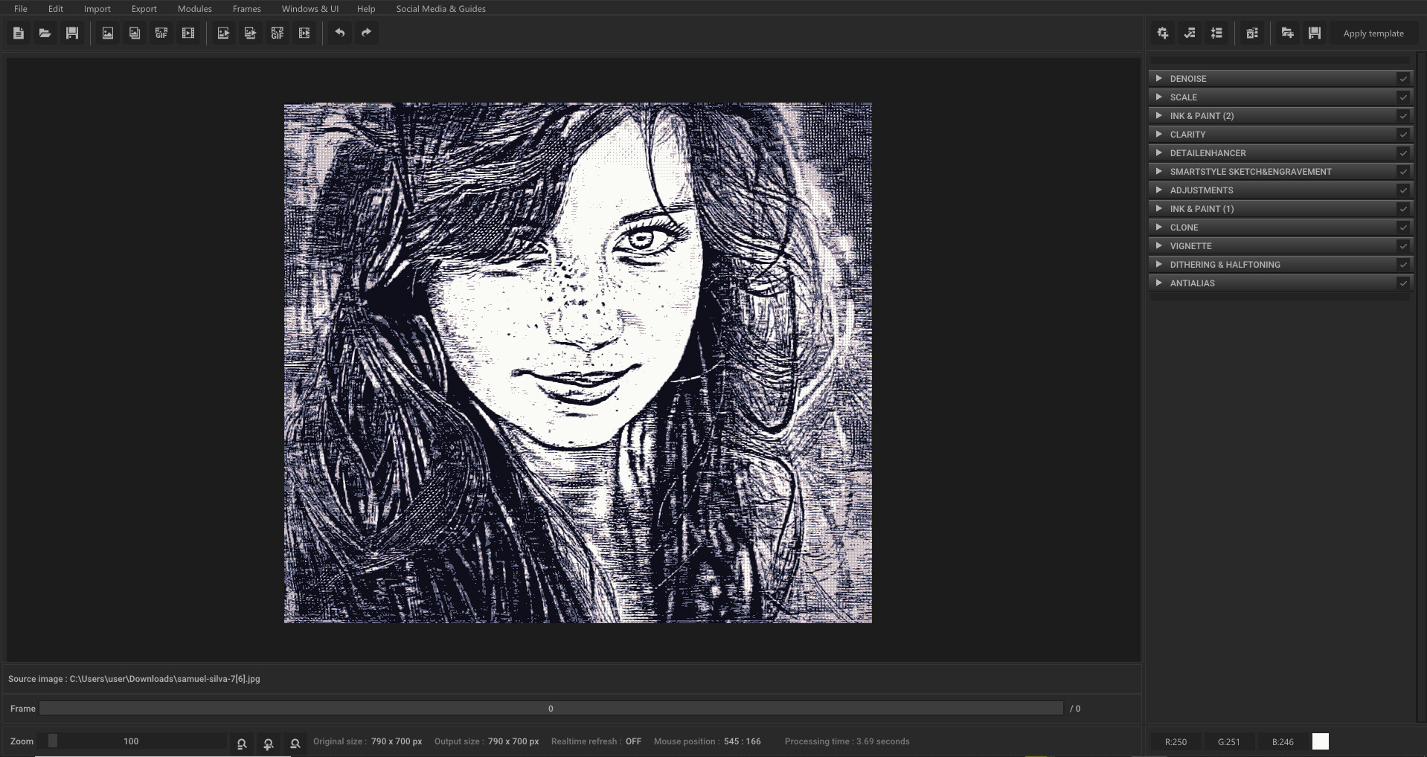Viewport: 1427px width, 757px height.
Task: Export the result as video
Action: coord(304,33)
